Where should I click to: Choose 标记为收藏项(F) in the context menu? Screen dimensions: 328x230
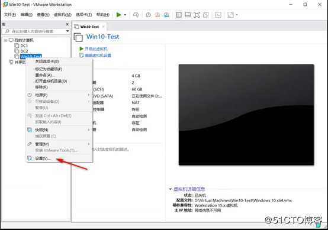[x=59, y=69]
